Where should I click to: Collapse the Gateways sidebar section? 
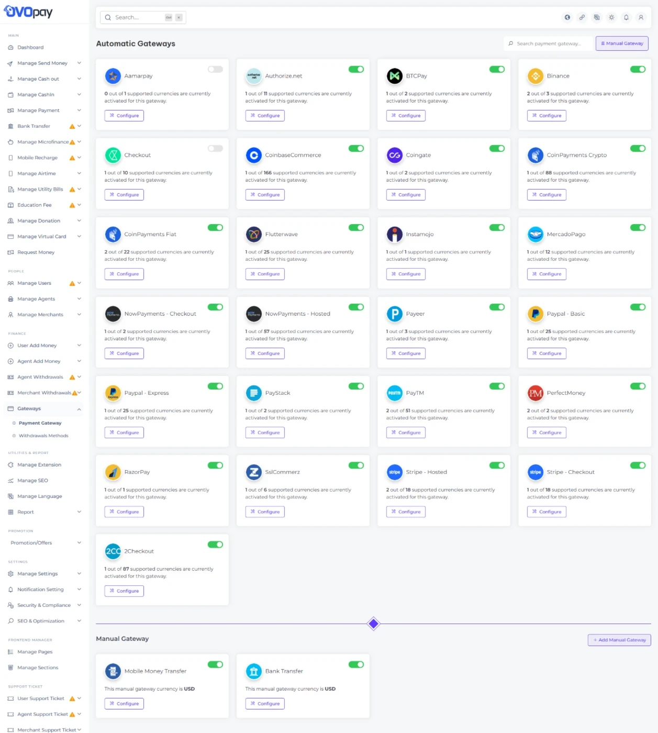44,409
